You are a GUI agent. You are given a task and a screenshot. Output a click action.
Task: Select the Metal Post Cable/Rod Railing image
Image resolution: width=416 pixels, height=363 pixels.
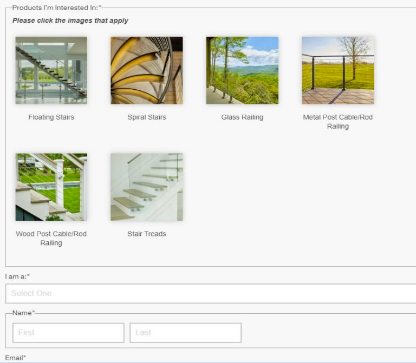(338, 70)
